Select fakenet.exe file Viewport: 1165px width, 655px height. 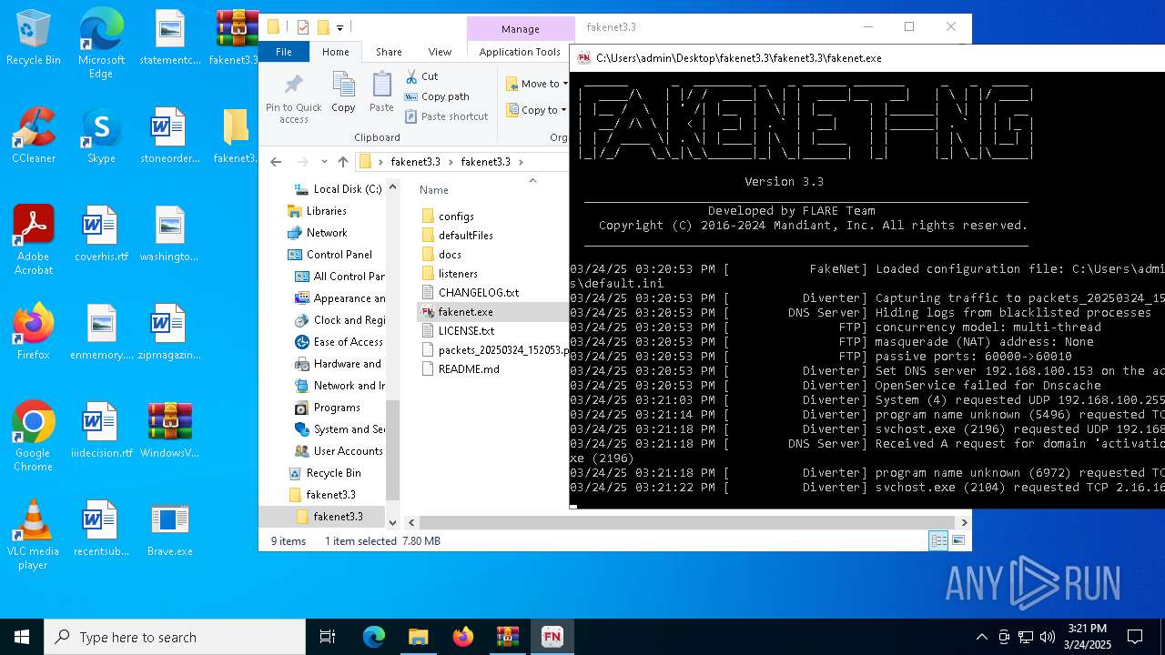[x=493, y=312]
